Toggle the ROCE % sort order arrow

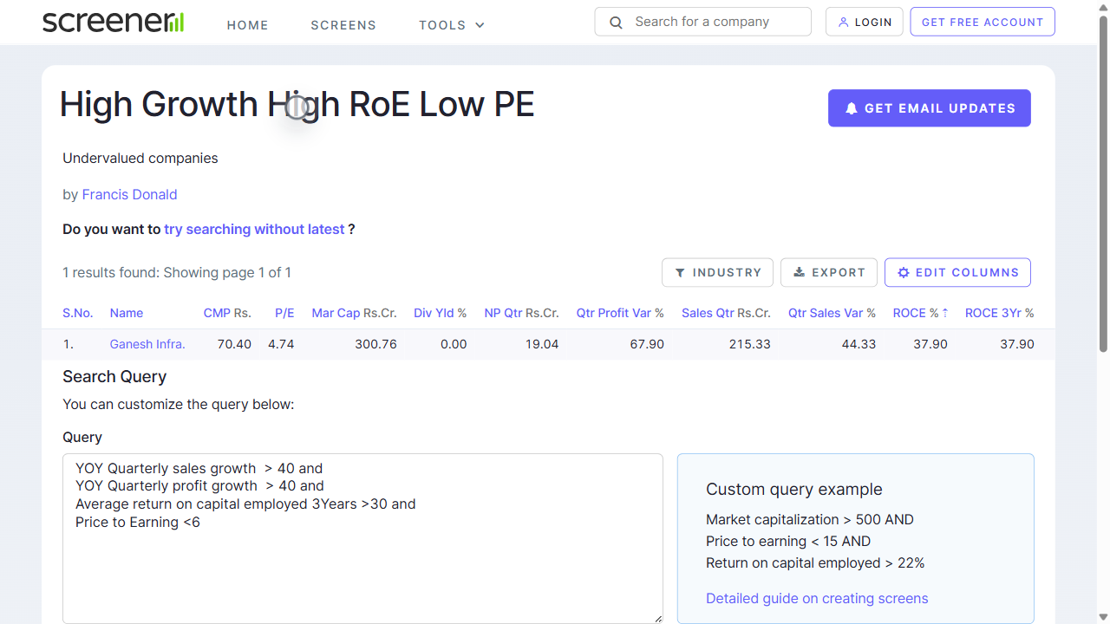[944, 313]
